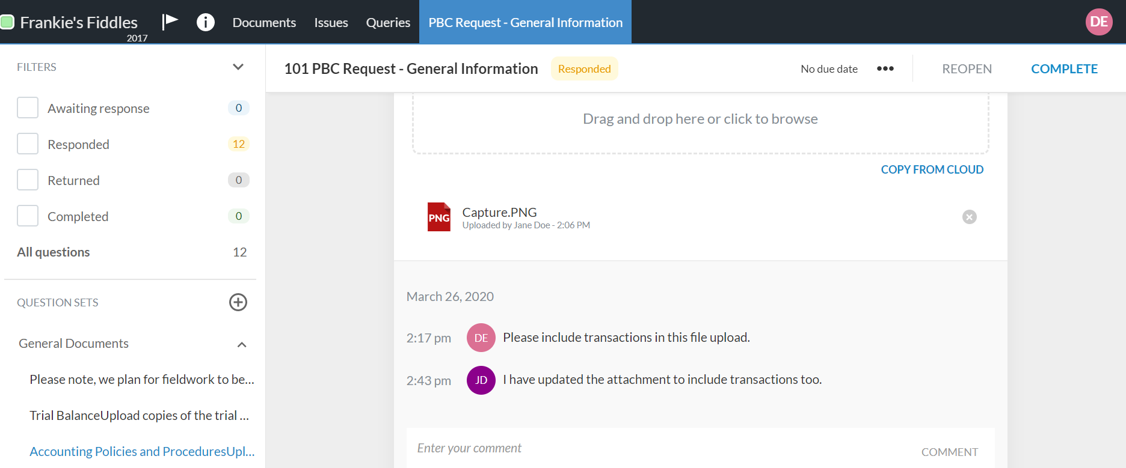Screen dimensions: 1126x468
Task: Open the Documents tab
Action: point(264,22)
